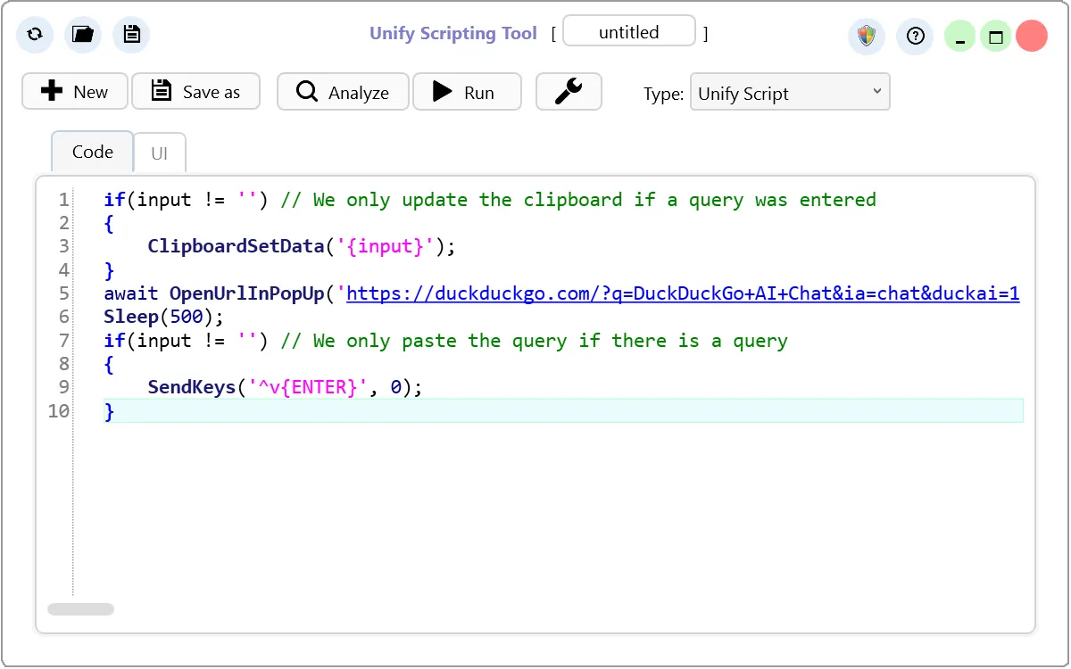
Task: Click the untitled script name field
Action: click(629, 32)
